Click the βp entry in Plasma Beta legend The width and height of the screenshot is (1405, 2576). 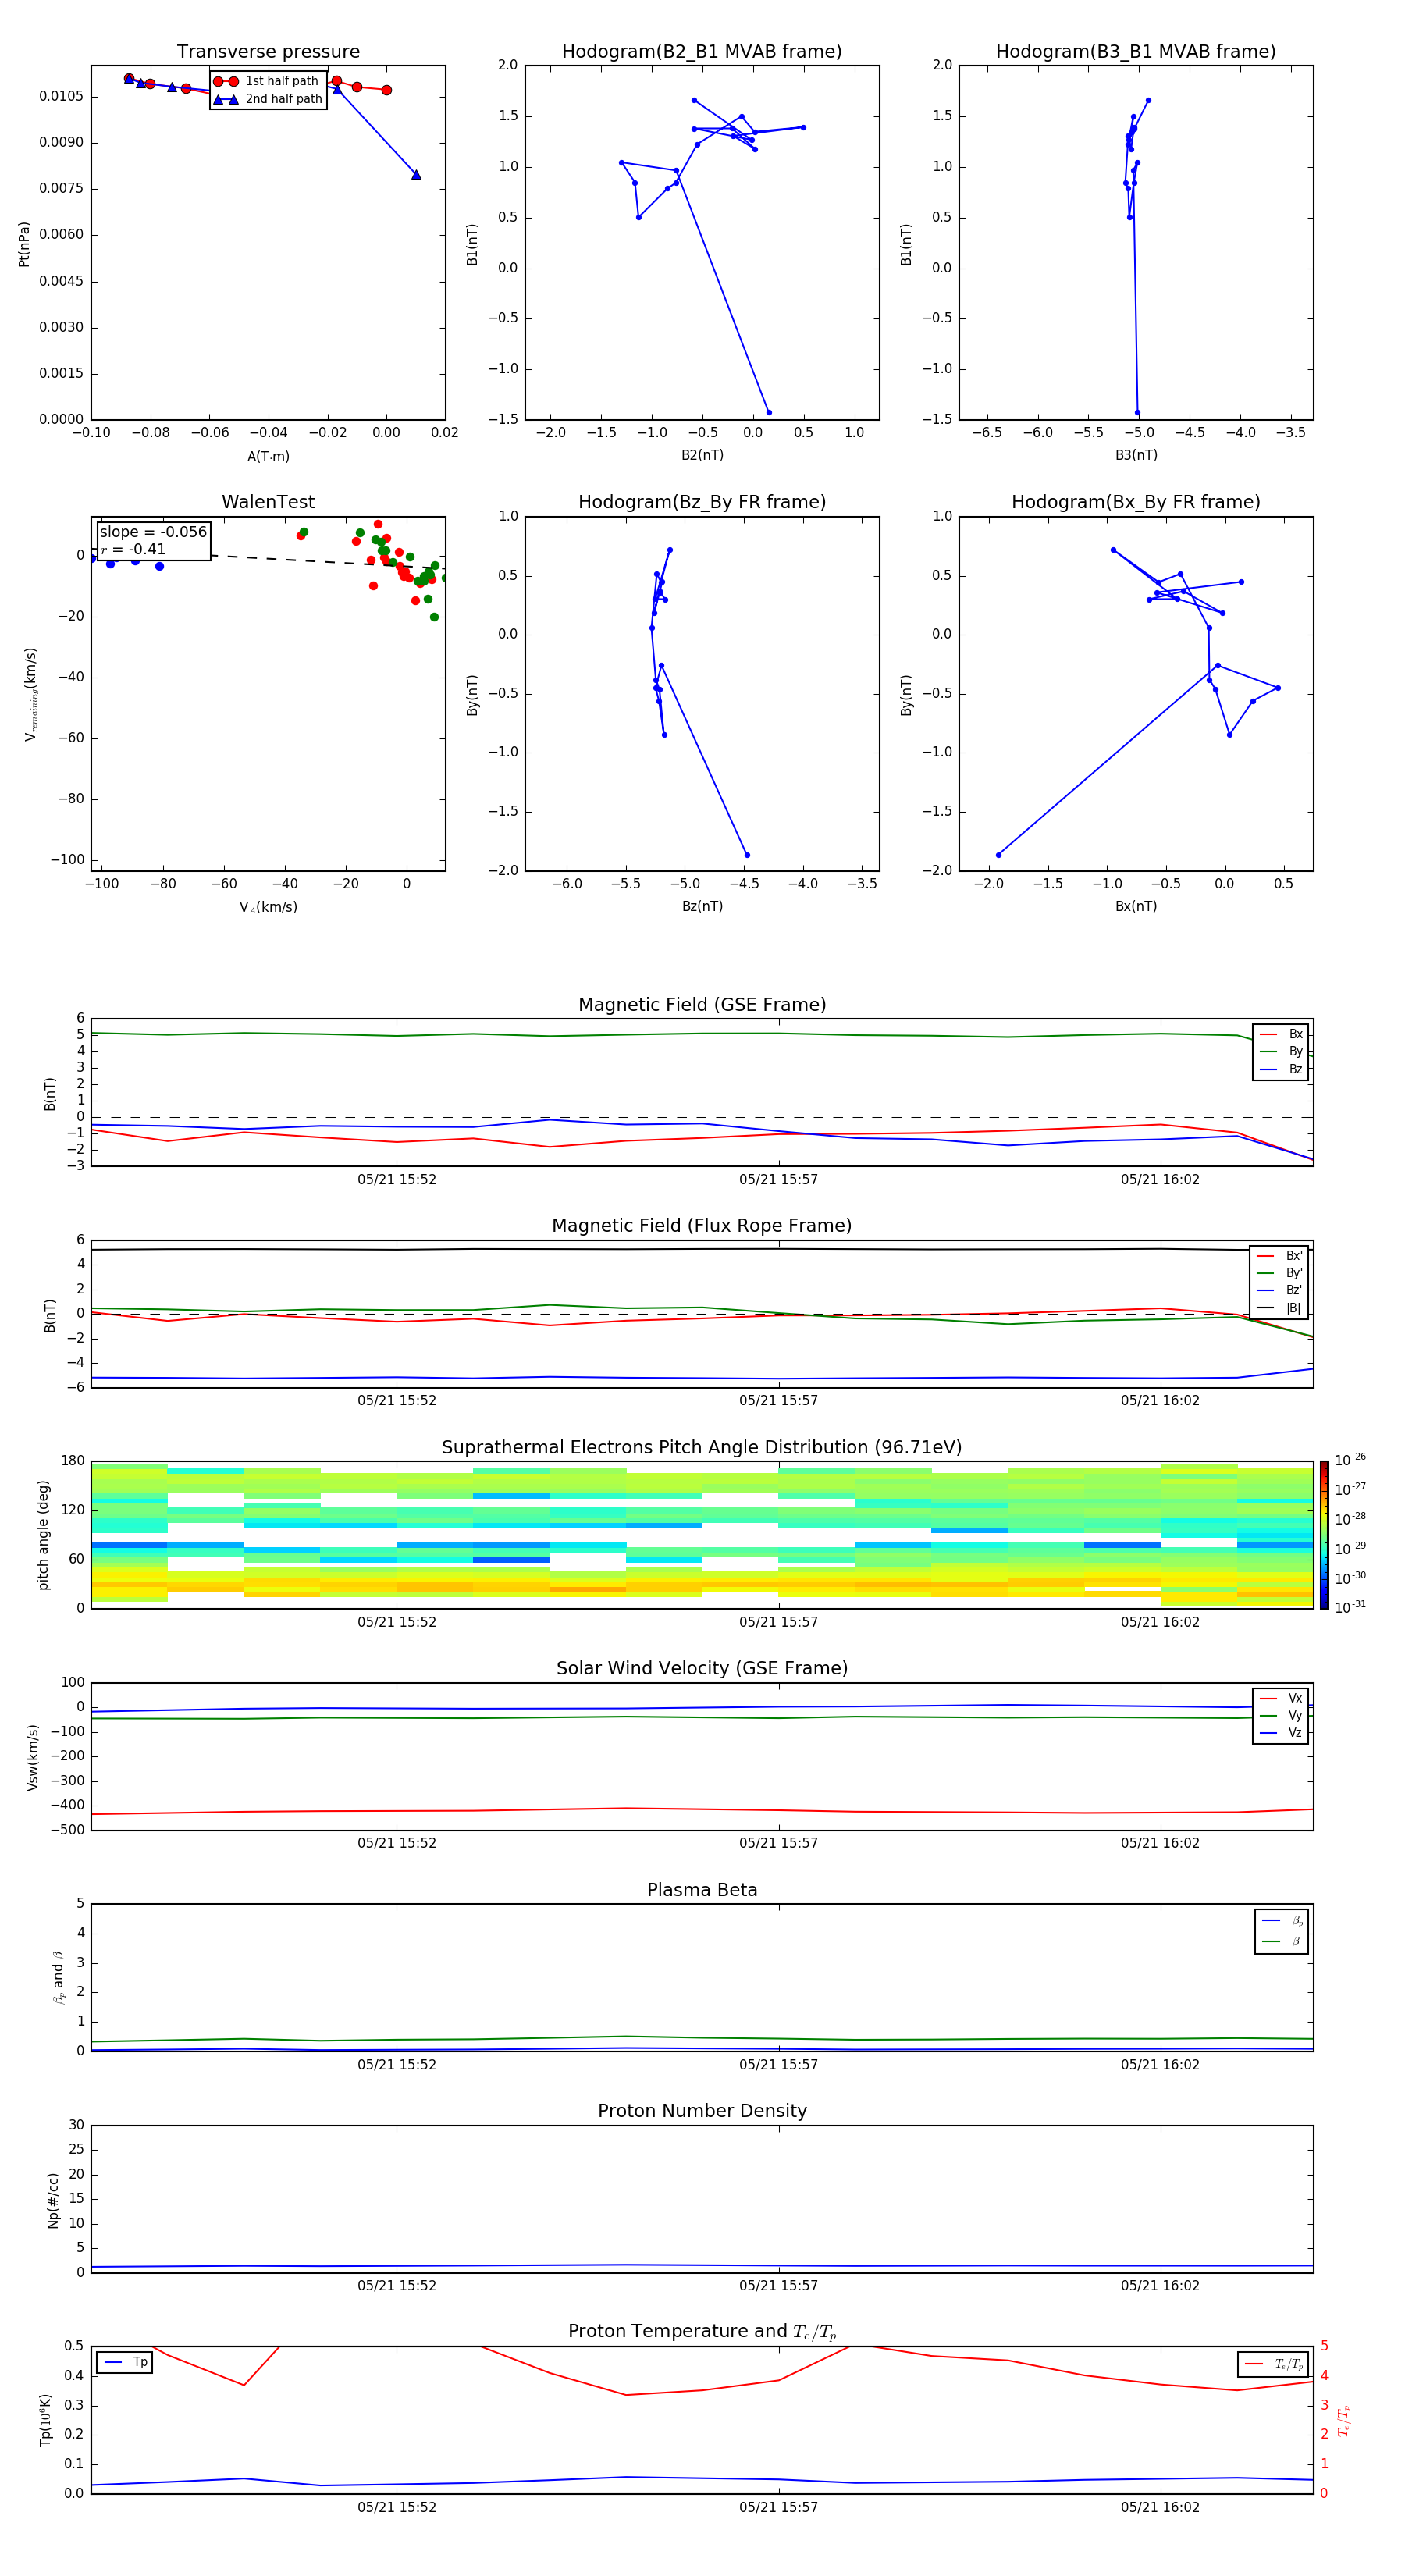point(1282,1921)
